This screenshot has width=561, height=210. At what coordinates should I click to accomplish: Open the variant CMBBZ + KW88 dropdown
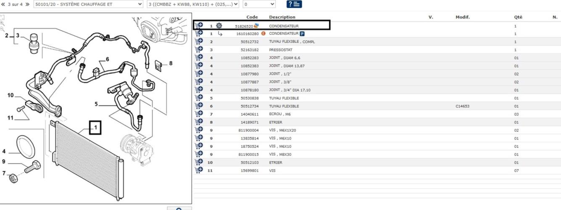(x=193, y=4)
